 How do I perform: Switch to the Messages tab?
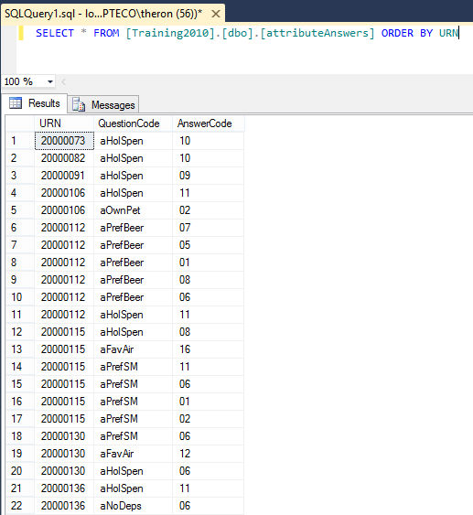tap(103, 105)
